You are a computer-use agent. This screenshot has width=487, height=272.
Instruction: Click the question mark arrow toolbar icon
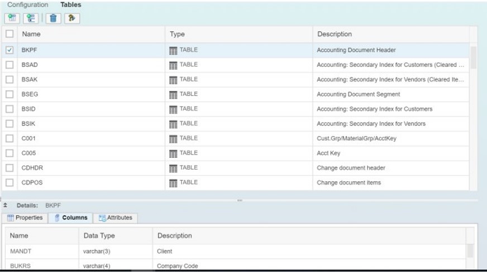(x=71, y=18)
